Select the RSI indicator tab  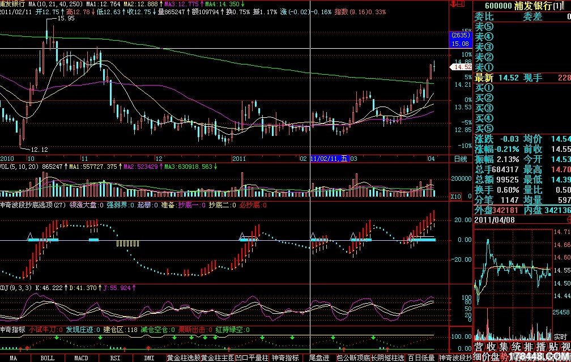coord(115,359)
